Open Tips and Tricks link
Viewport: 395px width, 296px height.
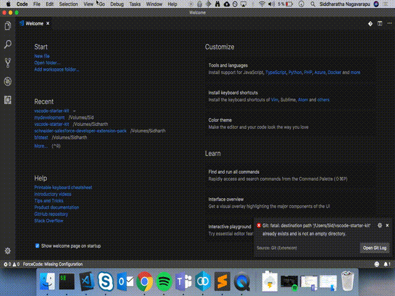[x=49, y=201]
